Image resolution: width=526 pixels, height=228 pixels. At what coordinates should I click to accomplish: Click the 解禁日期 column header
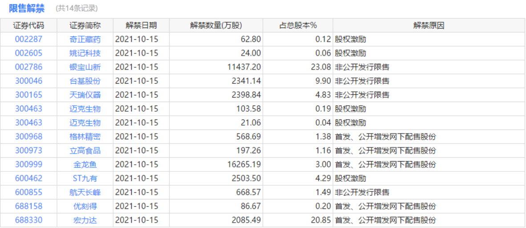pos(141,25)
